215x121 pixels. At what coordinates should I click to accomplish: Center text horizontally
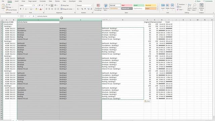click(49, 9)
